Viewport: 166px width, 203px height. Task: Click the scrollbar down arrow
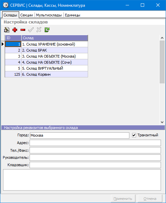tap(162, 122)
